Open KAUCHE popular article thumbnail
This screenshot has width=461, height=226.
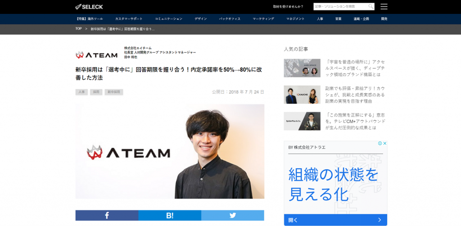302,95
